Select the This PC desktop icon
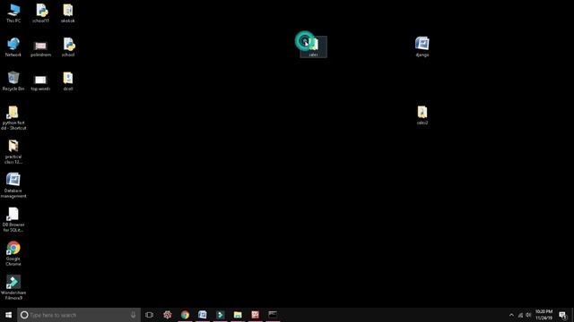The width and height of the screenshot is (574, 322). [13, 13]
